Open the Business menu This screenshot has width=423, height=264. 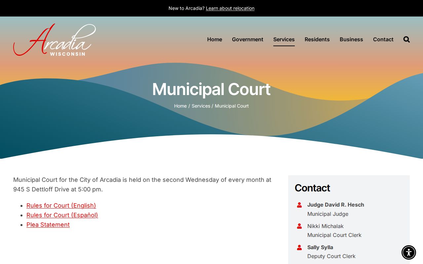coord(351,39)
